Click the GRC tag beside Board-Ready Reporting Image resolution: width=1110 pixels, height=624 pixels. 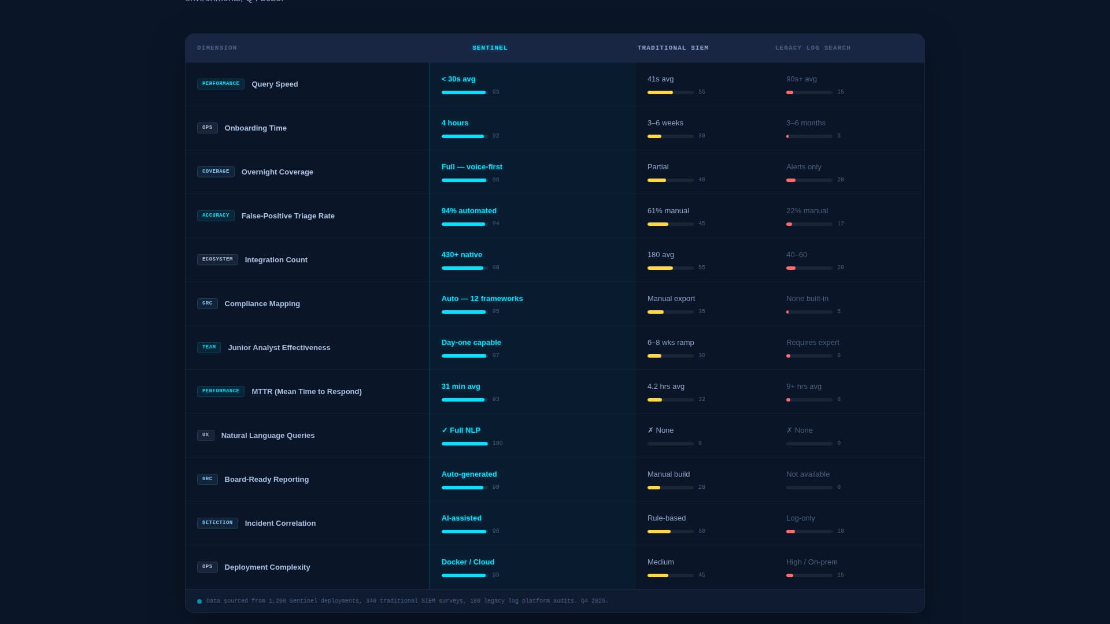tap(208, 479)
